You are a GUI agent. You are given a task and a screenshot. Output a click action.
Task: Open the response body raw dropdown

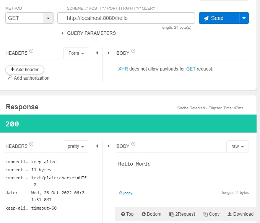pyautogui.click(x=237, y=146)
